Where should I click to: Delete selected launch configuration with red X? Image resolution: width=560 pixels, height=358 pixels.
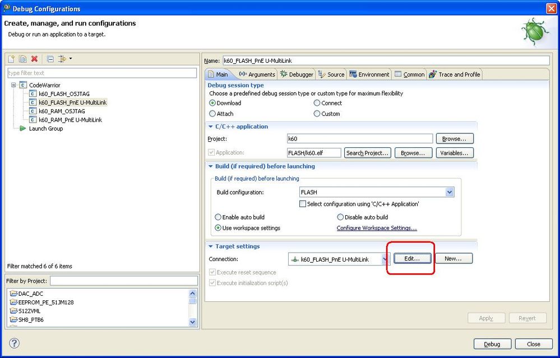click(x=34, y=59)
